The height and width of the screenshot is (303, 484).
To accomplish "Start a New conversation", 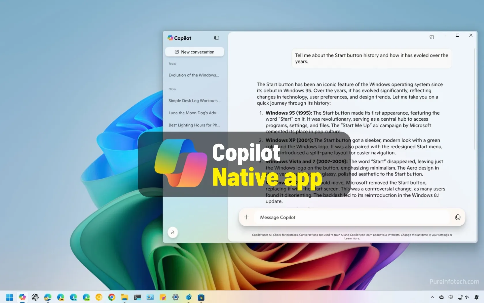I will 194,52.
